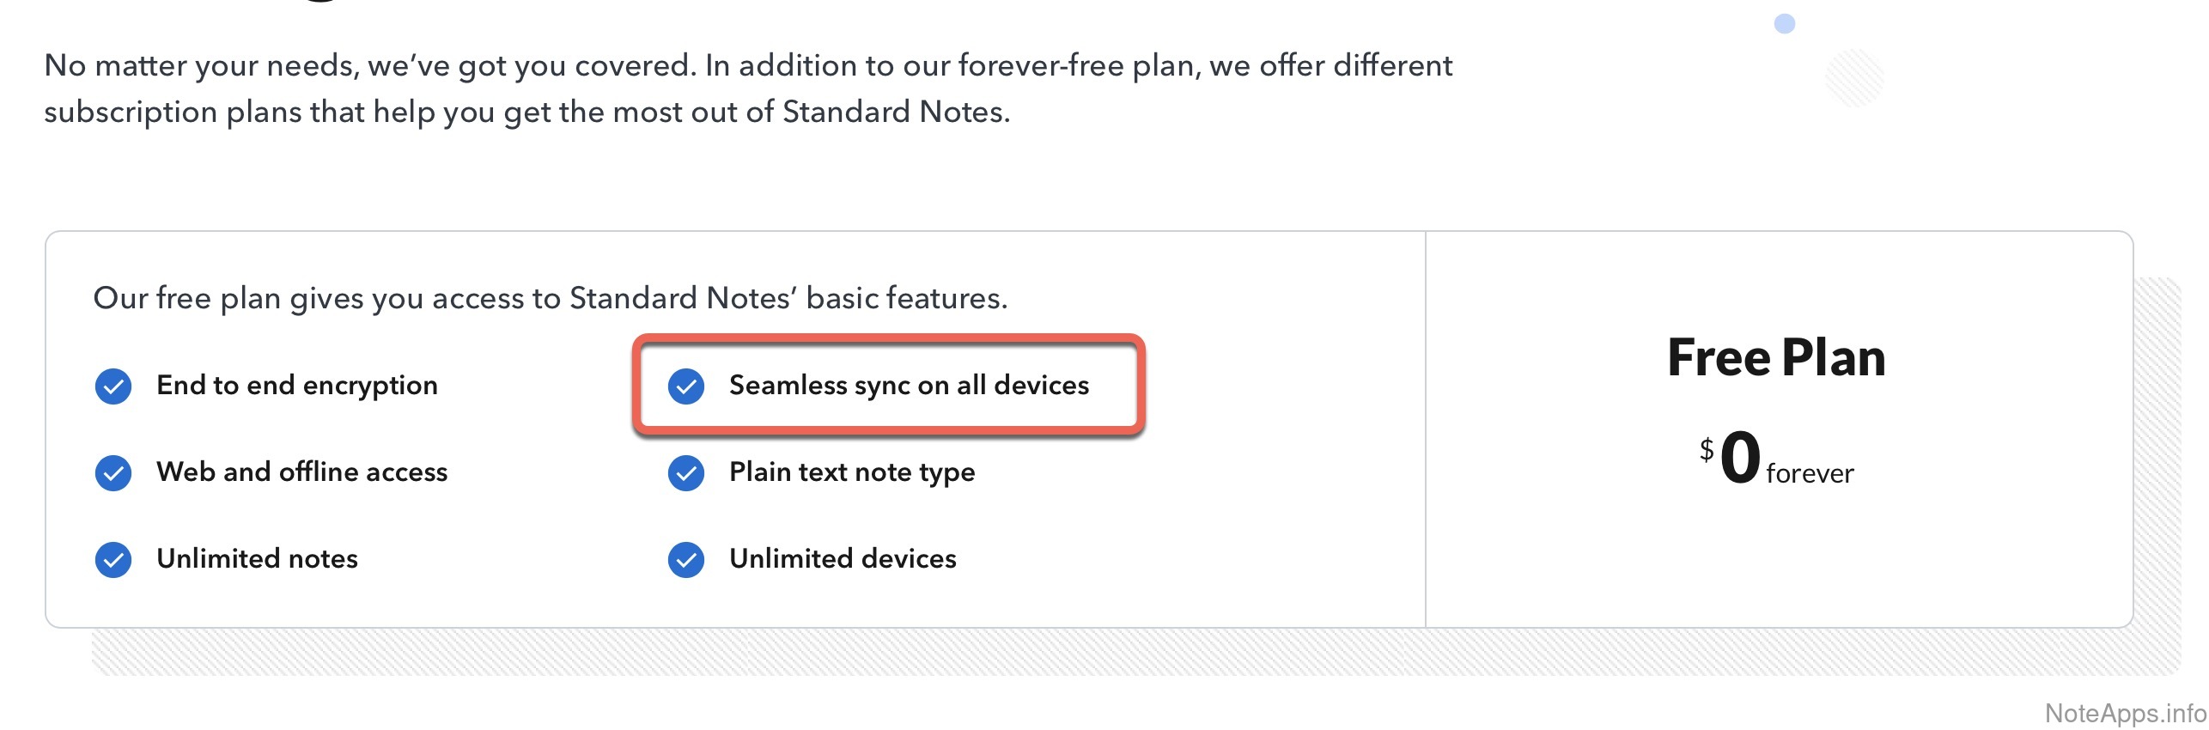Click the subscription plans intro paragraph
2209x730 pixels.
(747, 88)
